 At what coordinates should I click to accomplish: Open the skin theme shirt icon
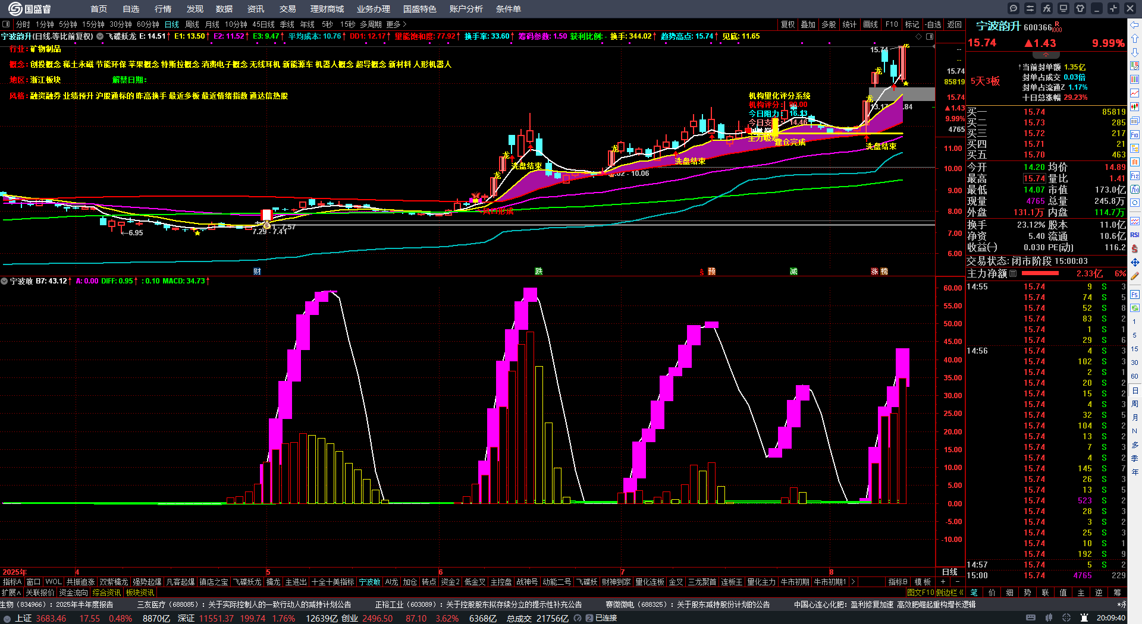click(x=1080, y=8)
